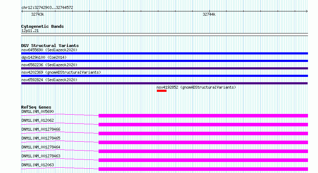The width and height of the screenshot is (318, 173).
Task: Click the magenta exon bar of NM_001278464
Action: click(x=203, y=151)
